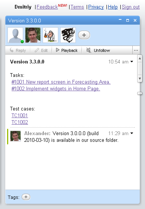Click the Reply toolbar button
This screenshot has height=209, width=145.
[18, 50]
